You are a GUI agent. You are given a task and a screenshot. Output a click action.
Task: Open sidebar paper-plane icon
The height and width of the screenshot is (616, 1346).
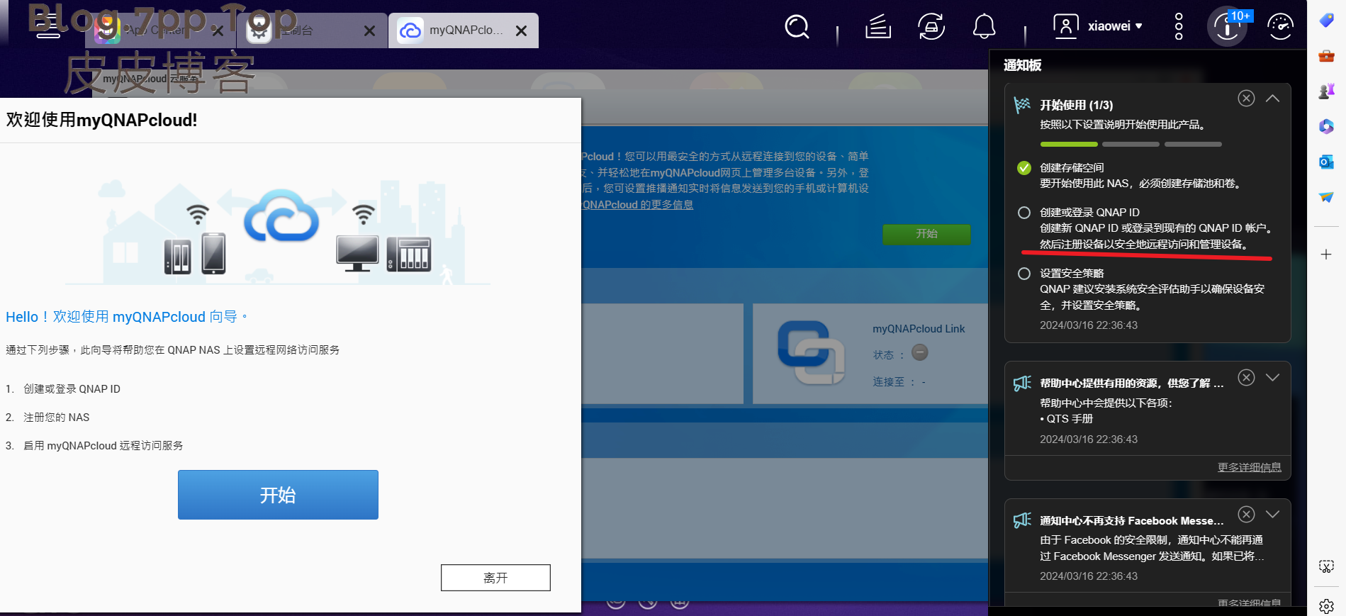pyautogui.click(x=1326, y=197)
